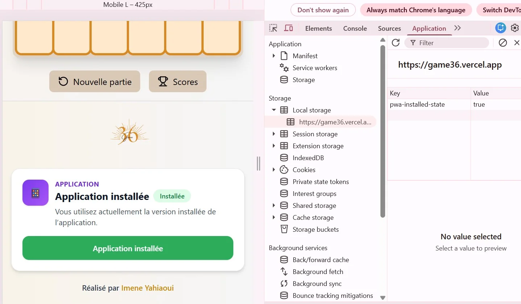Click the Installée status badge

[x=172, y=196]
